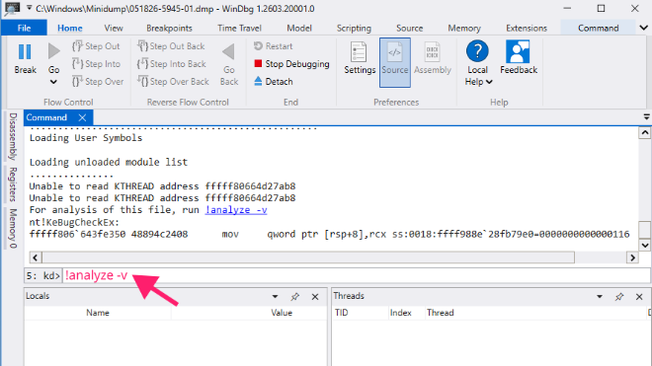Click Step Out in Flow Control
Screen dimensions: 652x366
(96, 46)
